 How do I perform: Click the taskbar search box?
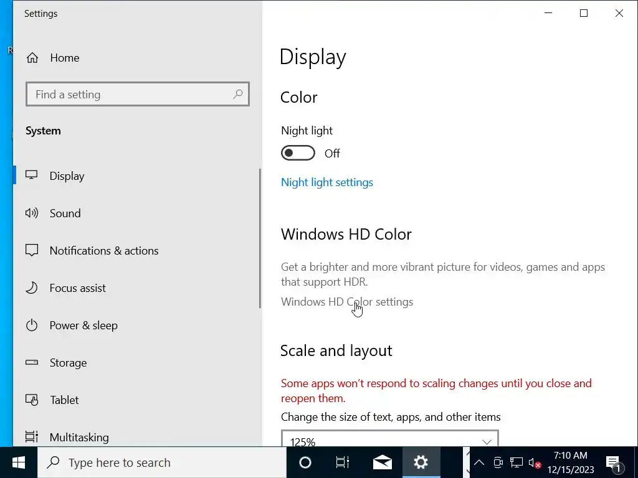tap(162, 462)
